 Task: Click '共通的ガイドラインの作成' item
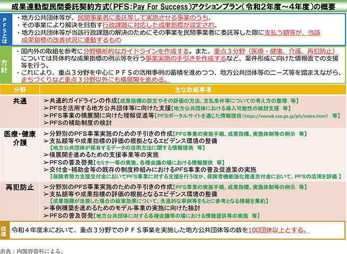(x=83, y=101)
